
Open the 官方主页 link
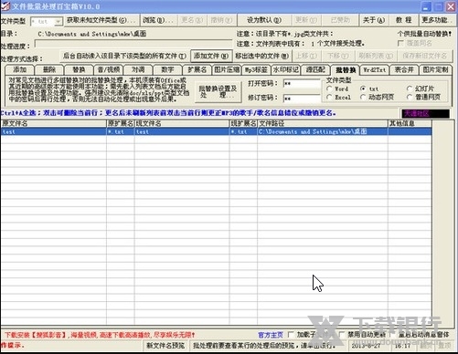click(271, 335)
